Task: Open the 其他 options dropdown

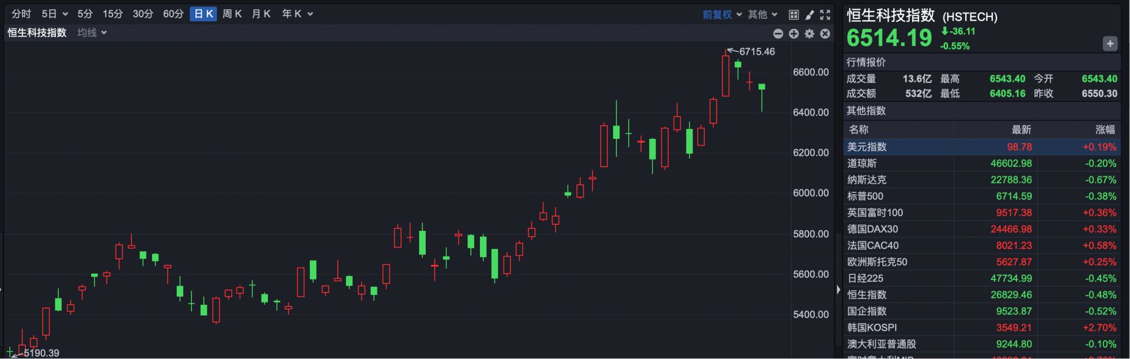Action: tap(763, 15)
